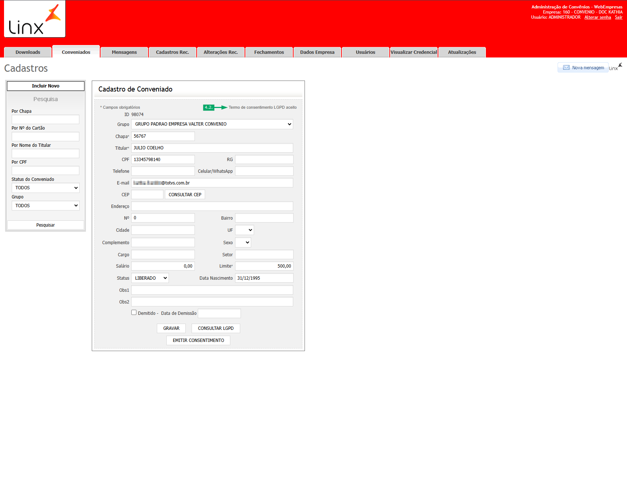This screenshot has width=627, height=477.
Task: Go to Visualizar Credencial tab
Action: pos(414,52)
